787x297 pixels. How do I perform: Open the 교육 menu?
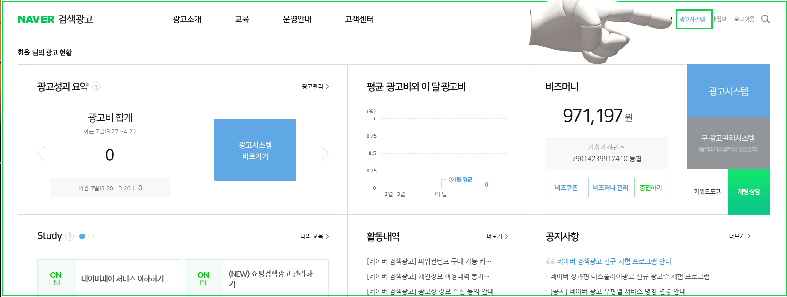click(242, 19)
